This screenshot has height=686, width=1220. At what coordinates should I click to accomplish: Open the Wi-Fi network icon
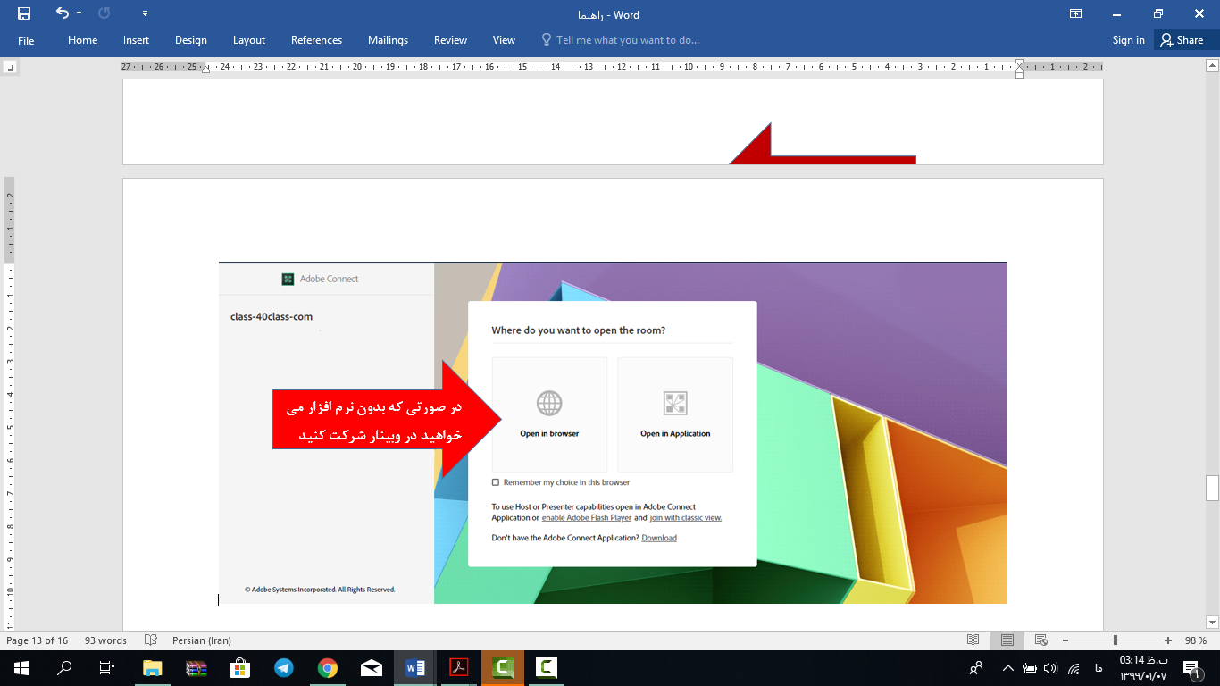tap(1074, 668)
